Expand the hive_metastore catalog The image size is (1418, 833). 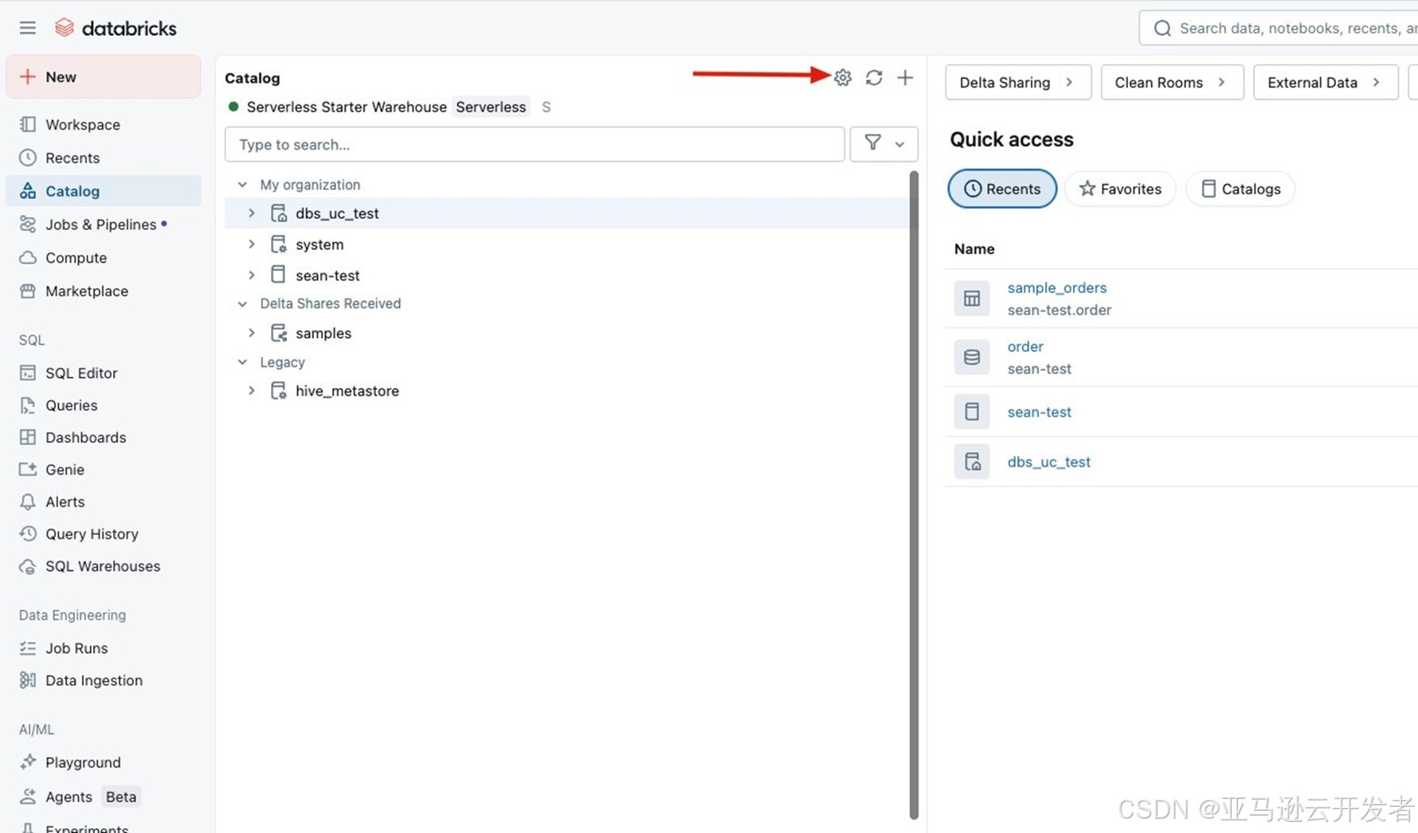pyautogui.click(x=252, y=391)
